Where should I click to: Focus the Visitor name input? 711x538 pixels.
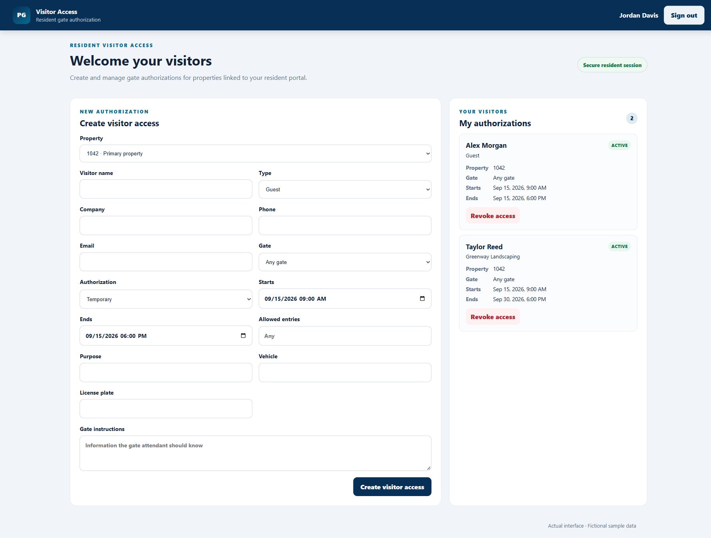pyautogui.click(x=166, y=189)
